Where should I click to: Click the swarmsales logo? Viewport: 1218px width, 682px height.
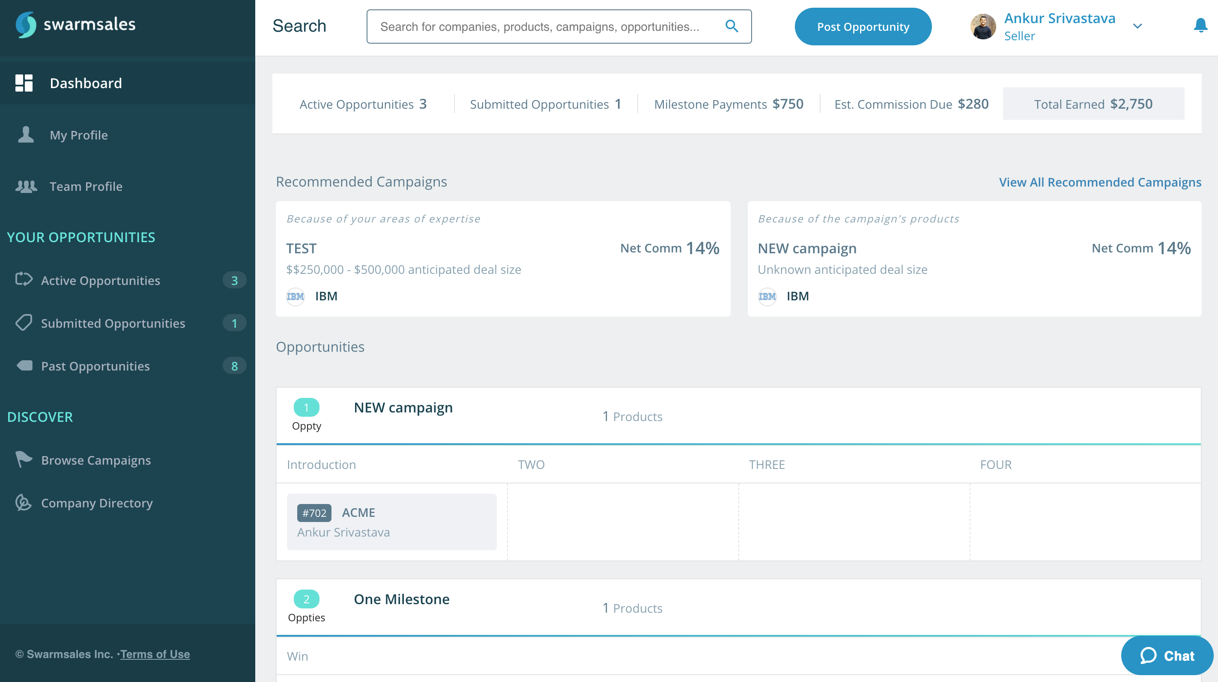tap(76, 24)
